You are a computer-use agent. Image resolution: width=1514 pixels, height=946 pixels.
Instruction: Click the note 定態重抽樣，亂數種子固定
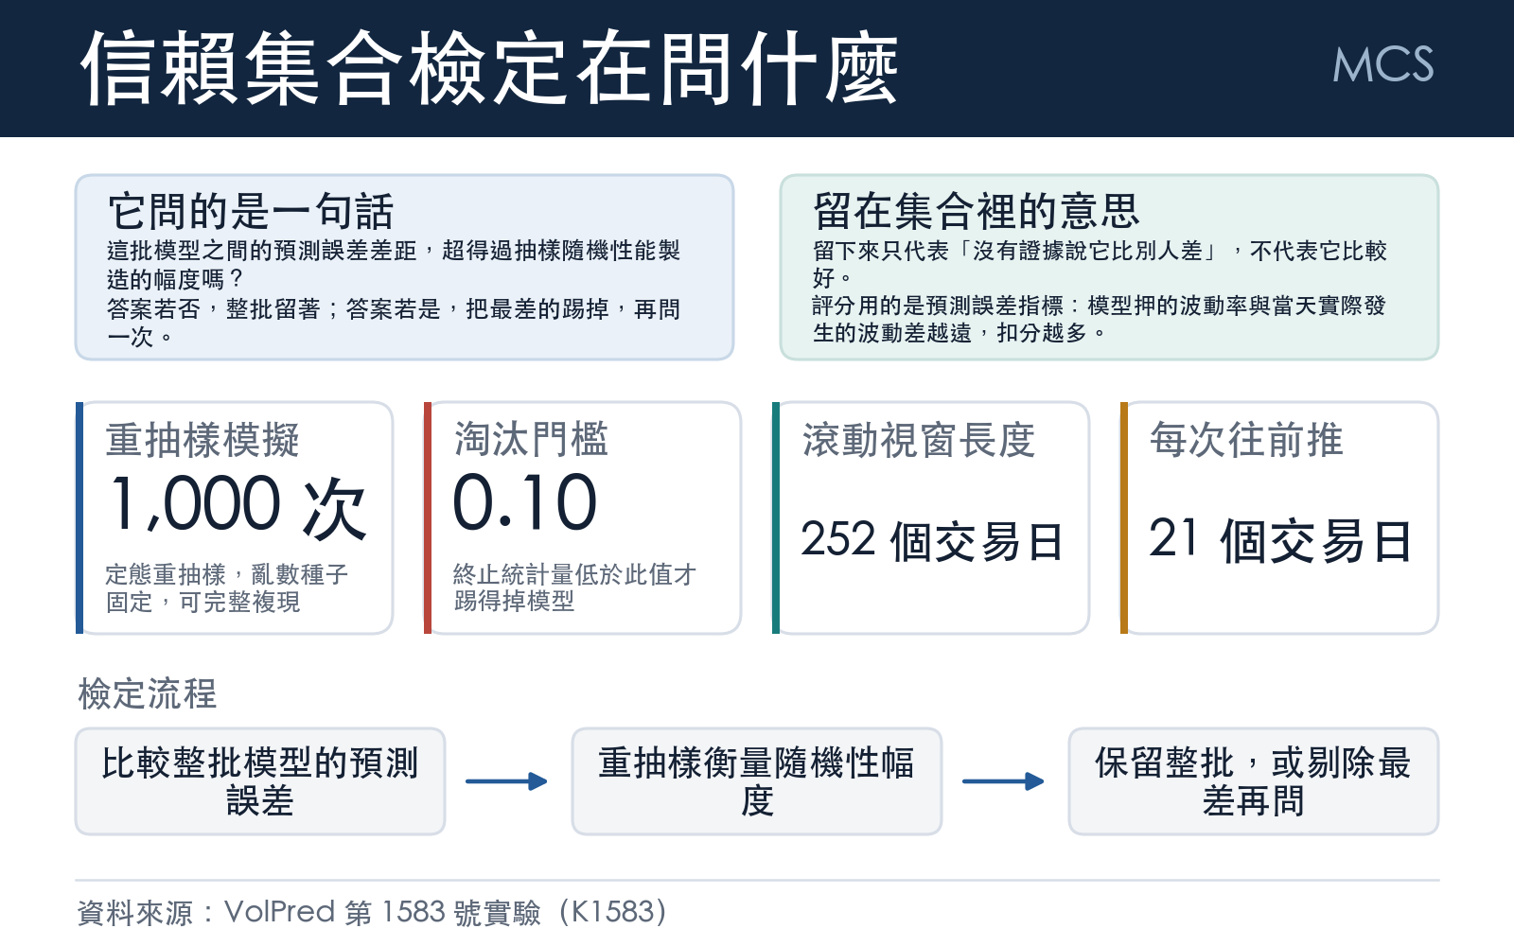[227, 587]
